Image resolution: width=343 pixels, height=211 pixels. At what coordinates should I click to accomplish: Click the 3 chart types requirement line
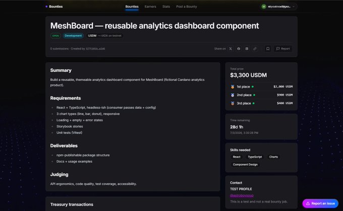pyautogui.click(x=88, y=114)
